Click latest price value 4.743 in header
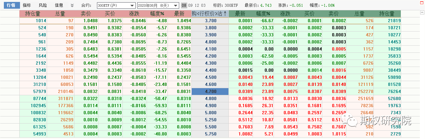Viewport: 425px width, 139px height. click(266, 5)
